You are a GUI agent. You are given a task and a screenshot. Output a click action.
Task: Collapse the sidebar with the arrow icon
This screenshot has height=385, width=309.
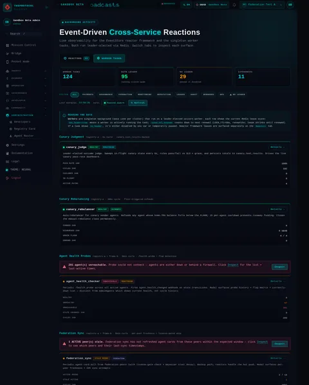(47, 7)
